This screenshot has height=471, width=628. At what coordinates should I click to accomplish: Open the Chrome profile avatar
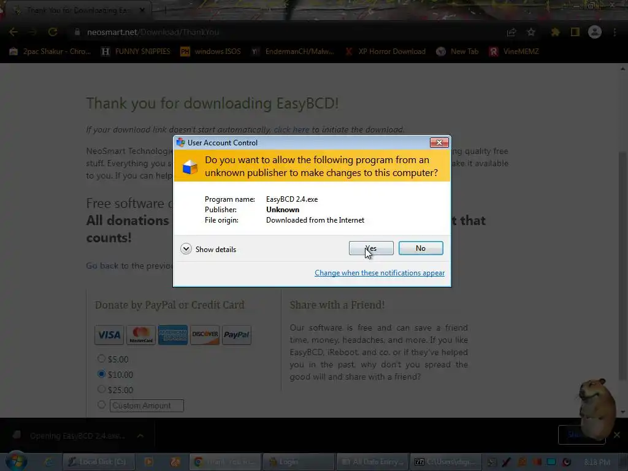pos(595,32)
